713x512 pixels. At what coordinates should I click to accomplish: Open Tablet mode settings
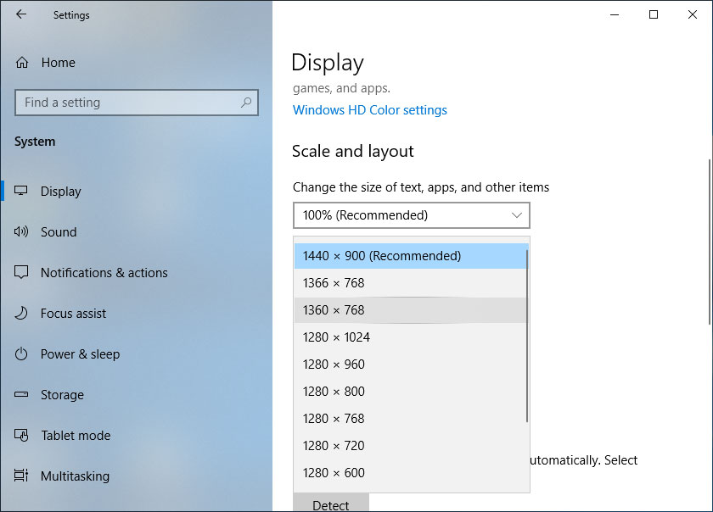click(76, 436)
